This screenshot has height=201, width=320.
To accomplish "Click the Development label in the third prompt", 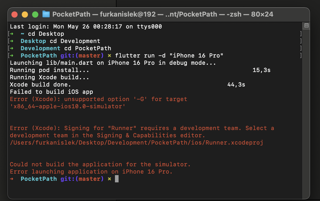I will (x=40, y=48).
